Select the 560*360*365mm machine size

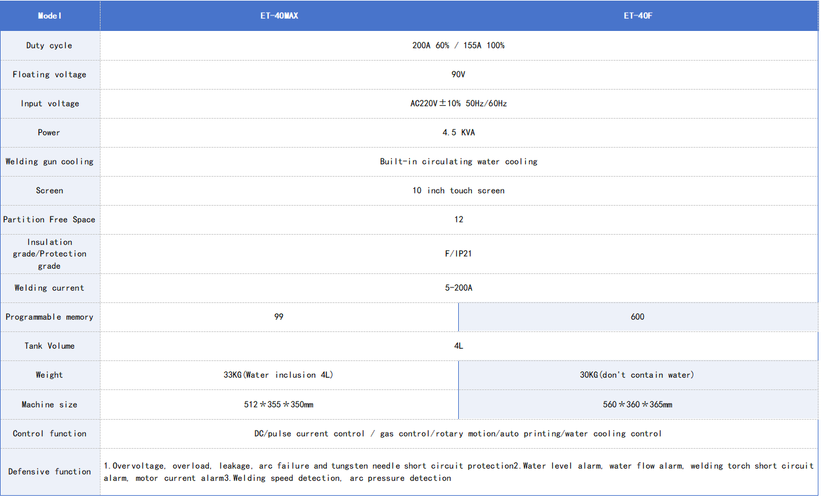click(637, 405)
